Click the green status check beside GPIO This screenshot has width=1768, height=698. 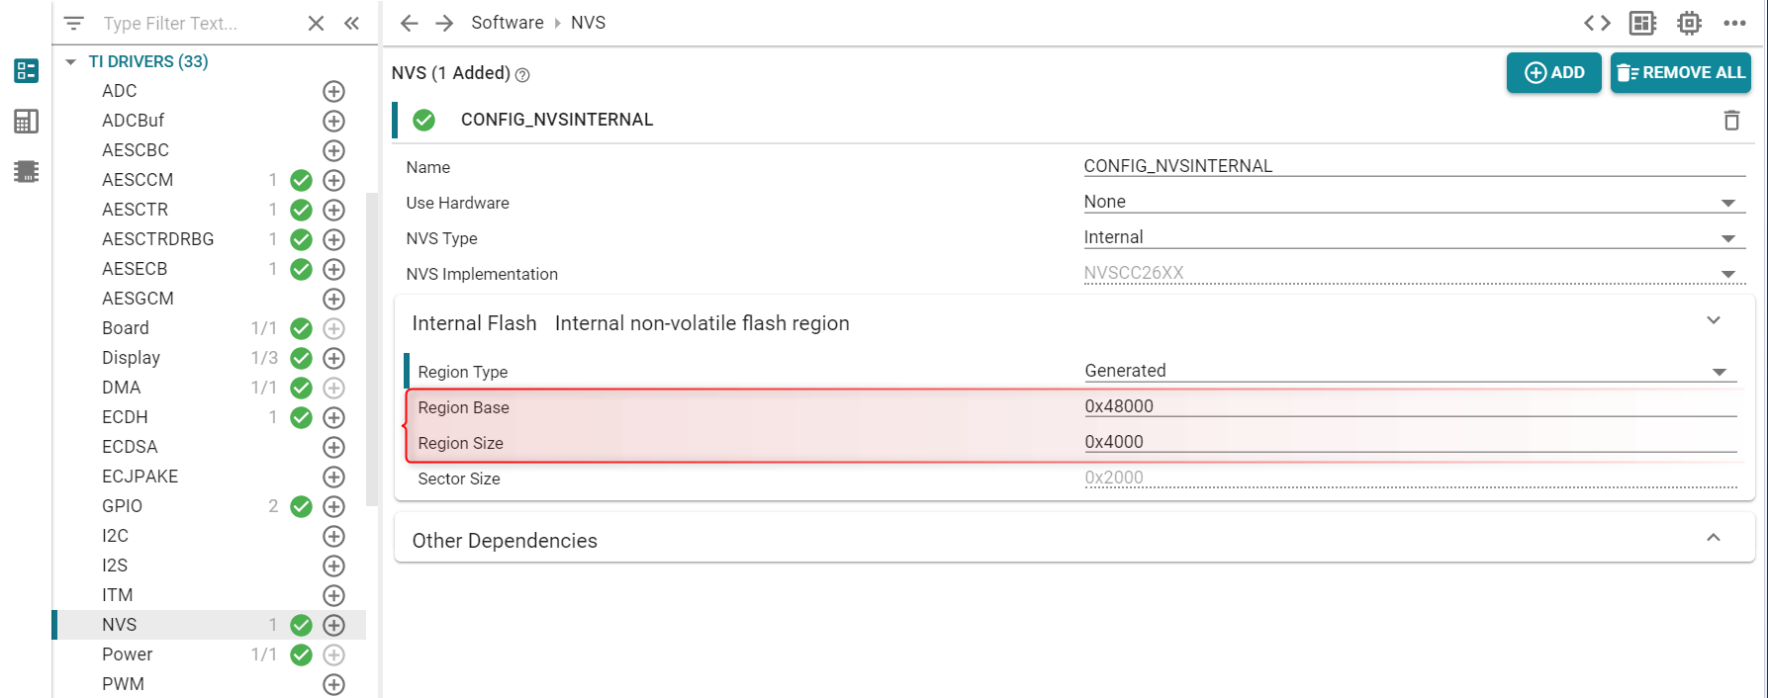coord(300,506)
